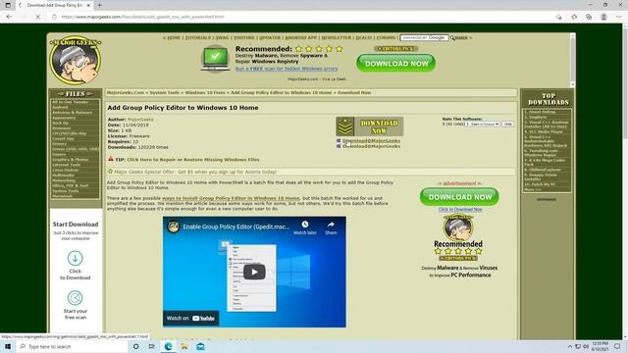The height and width of the screenshot is (353, 628).
Task: Open Cortana circle on taskbar
Action: tap(135, 346)
